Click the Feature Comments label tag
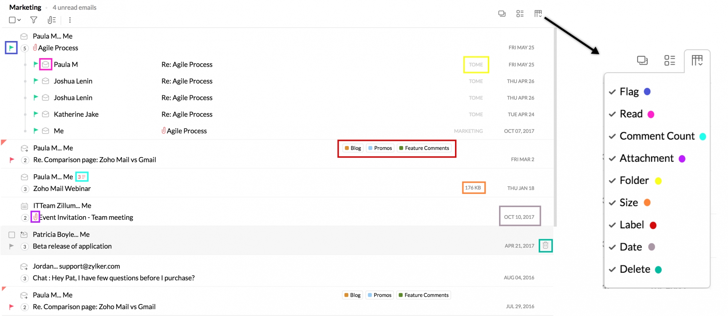The height and width of the screenshot is (316, 728). [x=424, y=148]
